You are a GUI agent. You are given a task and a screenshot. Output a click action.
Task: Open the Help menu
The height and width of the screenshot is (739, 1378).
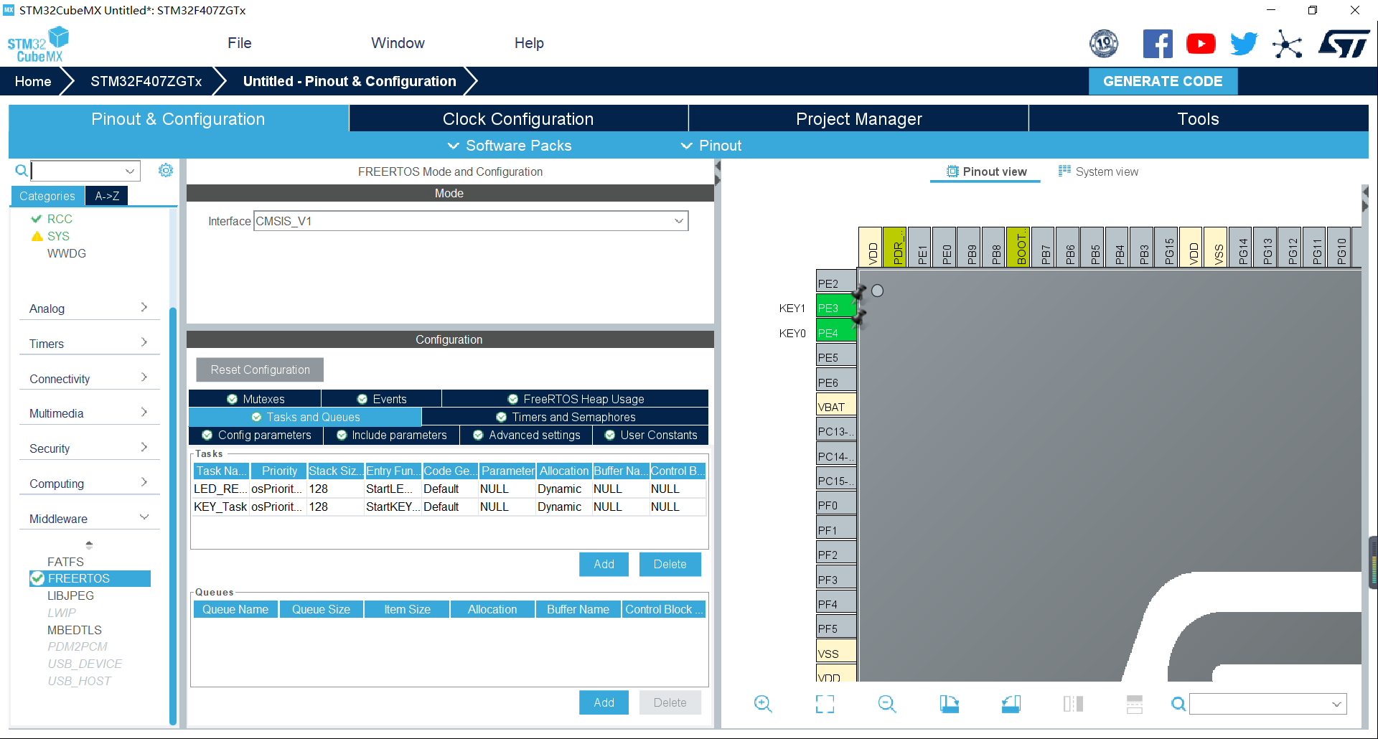click(x=529, y=43)
